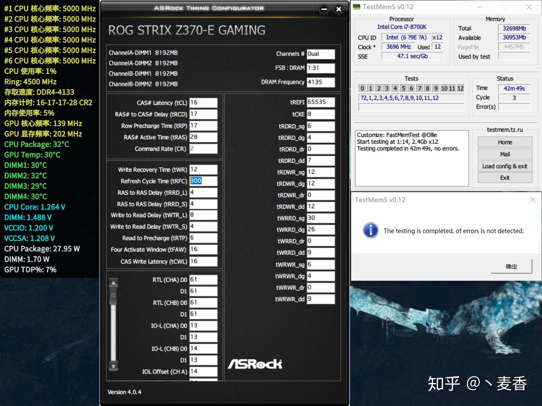Click the TestMem5 log text box
The image size is (542, 406).
pyautogui.click(x=412, y=158)
